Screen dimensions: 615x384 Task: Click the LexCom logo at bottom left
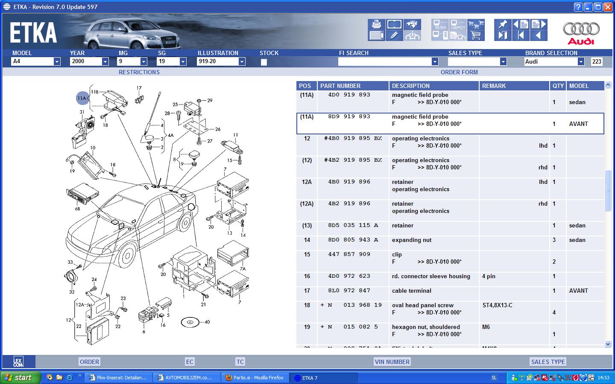pos(18,362)
